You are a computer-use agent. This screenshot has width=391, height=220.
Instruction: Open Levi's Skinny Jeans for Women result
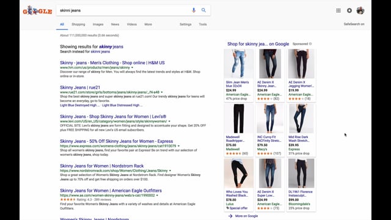pos(113,117)
